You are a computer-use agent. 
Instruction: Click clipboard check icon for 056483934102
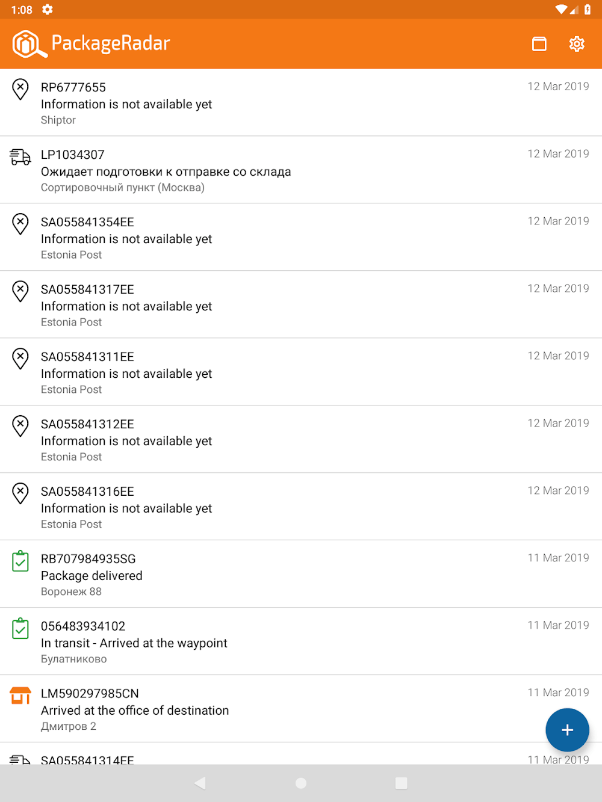(20, 629)
